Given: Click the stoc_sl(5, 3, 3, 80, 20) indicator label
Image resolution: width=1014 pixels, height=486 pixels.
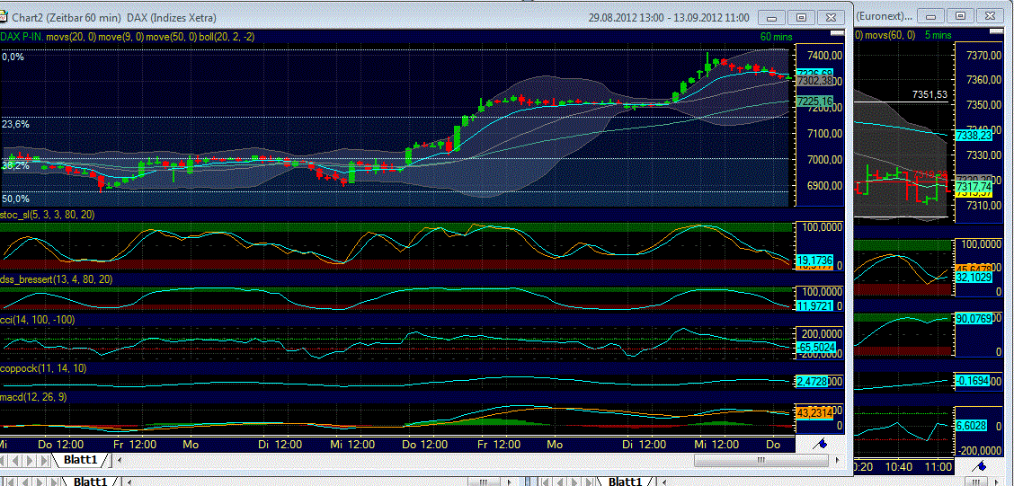Looking at the screenshot, I should 48,216.
